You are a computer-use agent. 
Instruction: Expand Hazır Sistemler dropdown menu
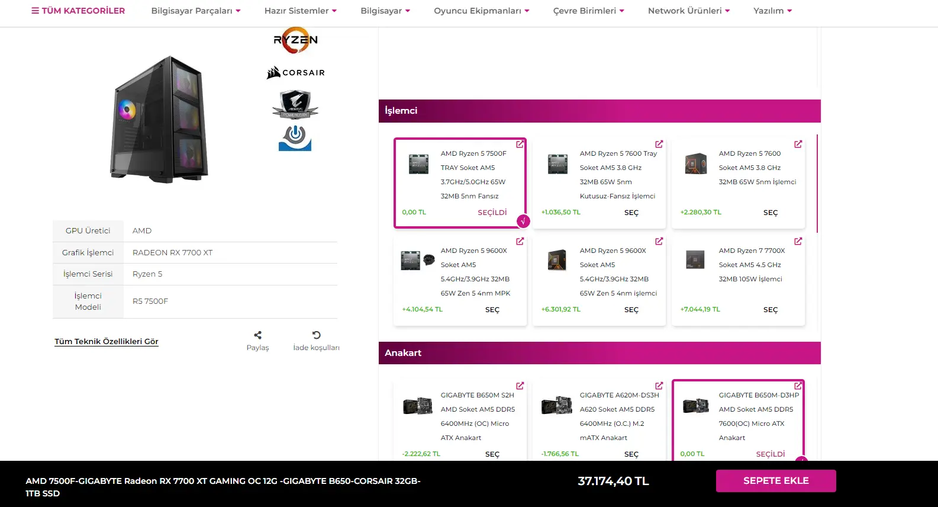click(301, 11)
